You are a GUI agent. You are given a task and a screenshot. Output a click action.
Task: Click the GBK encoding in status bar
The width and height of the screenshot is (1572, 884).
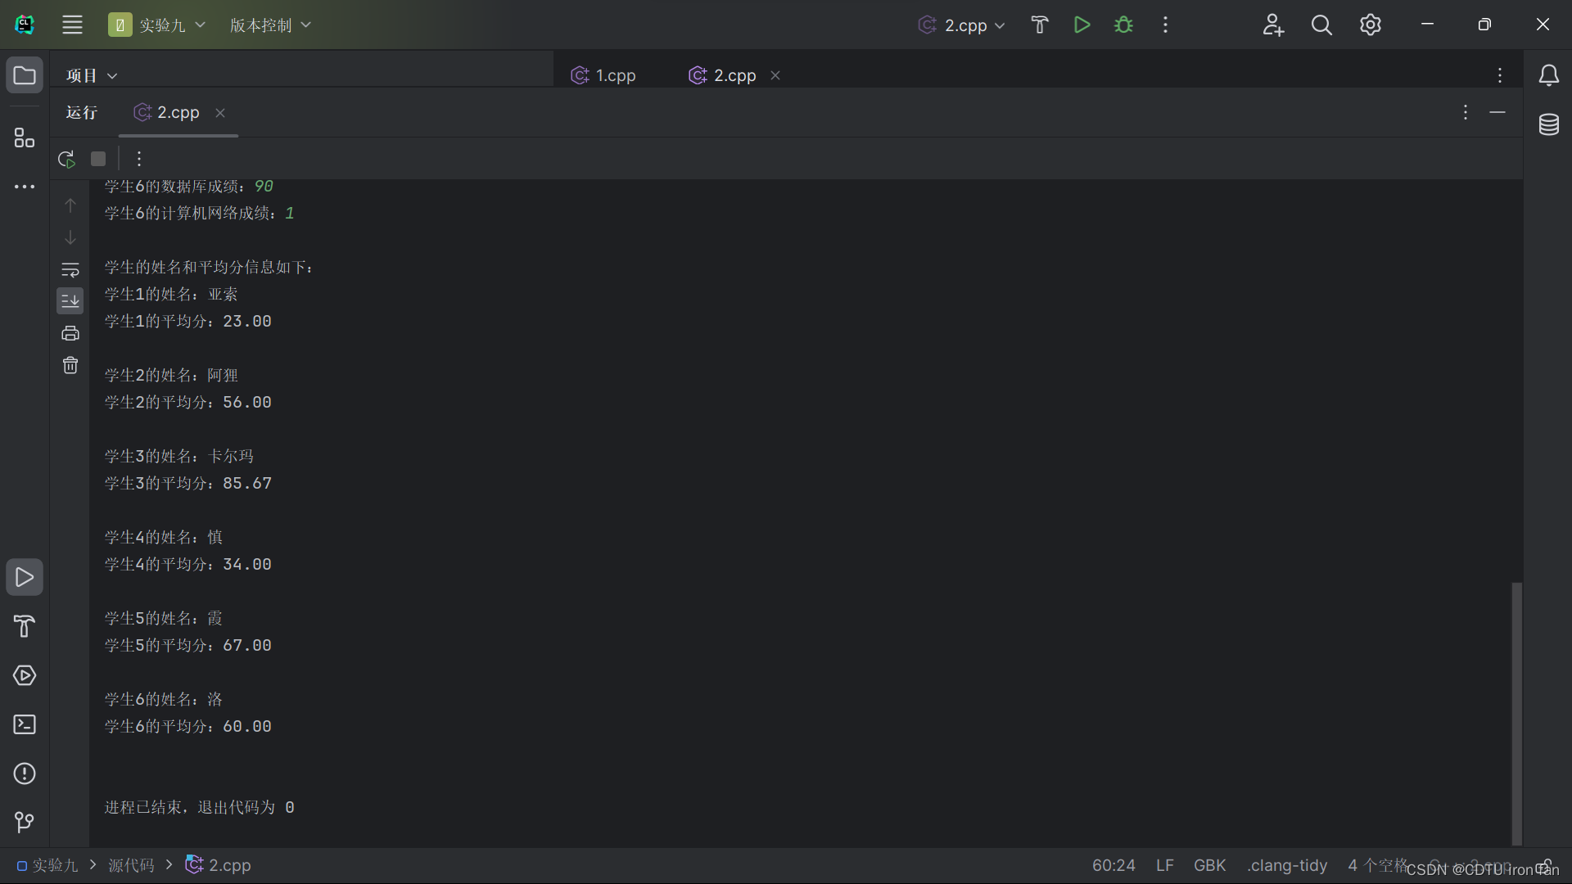coord(1209,865)
